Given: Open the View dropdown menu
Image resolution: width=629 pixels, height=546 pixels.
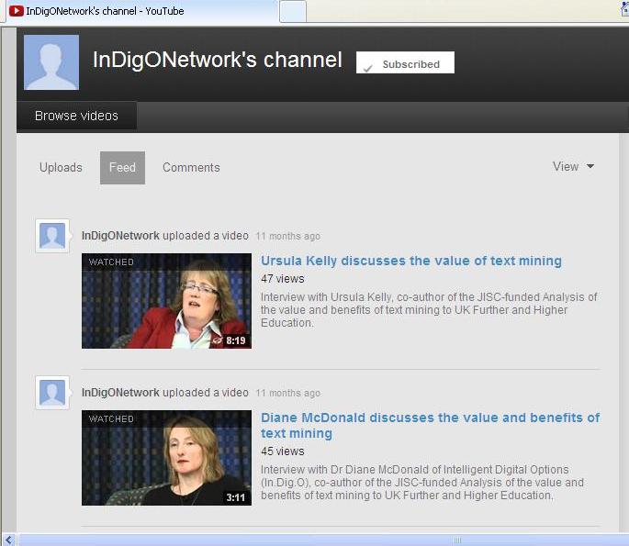Looking at the screenshot, I should pos(573,166).
